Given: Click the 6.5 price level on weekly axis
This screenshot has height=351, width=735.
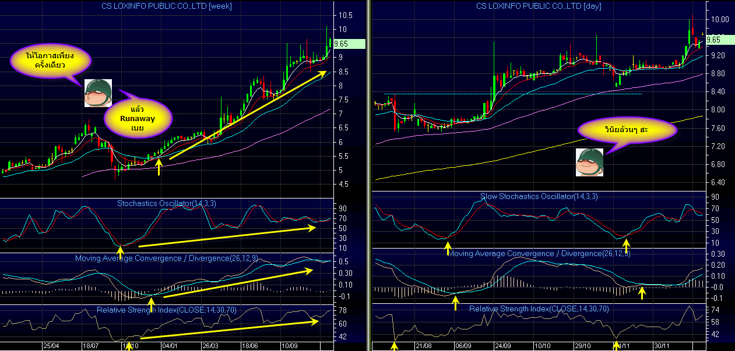Looking at the screenshot, I should tap(343, 128).
